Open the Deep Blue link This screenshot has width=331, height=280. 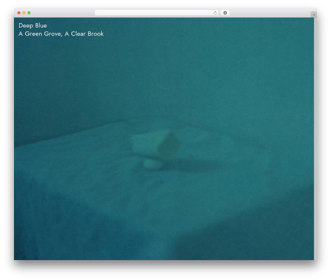[x=32, y=26]
